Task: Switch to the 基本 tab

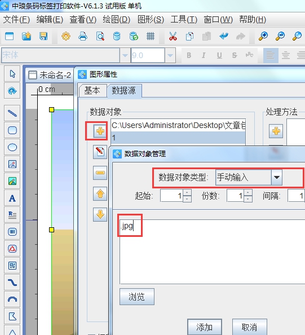Action: pos(92,91)
